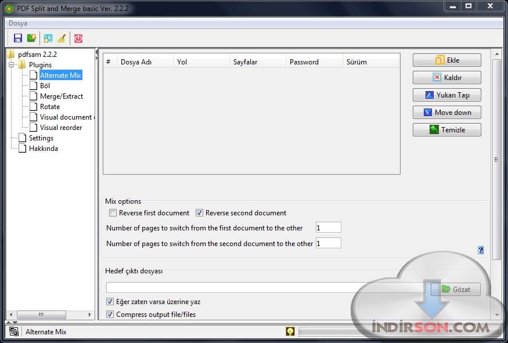Viewport: 508px width, 343px height.
Task: Open the Visual document composer plugin
Action: (67, 117)
